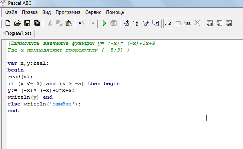Click the 'if (x <= 3) and' condition line
The height and width of the screenshot is (149, 243).
pyautogui.click(x=64, y=83)
